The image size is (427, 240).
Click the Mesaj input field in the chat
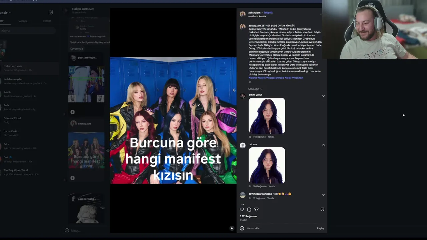tap(89, 230)
